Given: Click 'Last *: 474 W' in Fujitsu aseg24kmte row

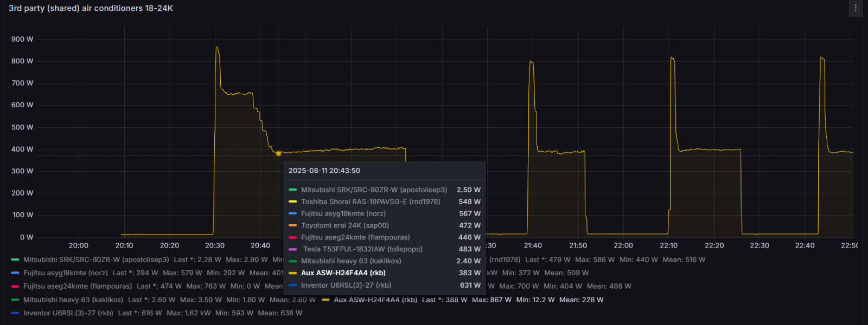Looking at the screenshot, I should (x=159, y=286).
